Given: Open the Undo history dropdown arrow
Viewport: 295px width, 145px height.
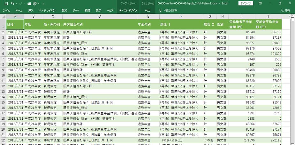Looking at the screenshot, I should point(16,4).
